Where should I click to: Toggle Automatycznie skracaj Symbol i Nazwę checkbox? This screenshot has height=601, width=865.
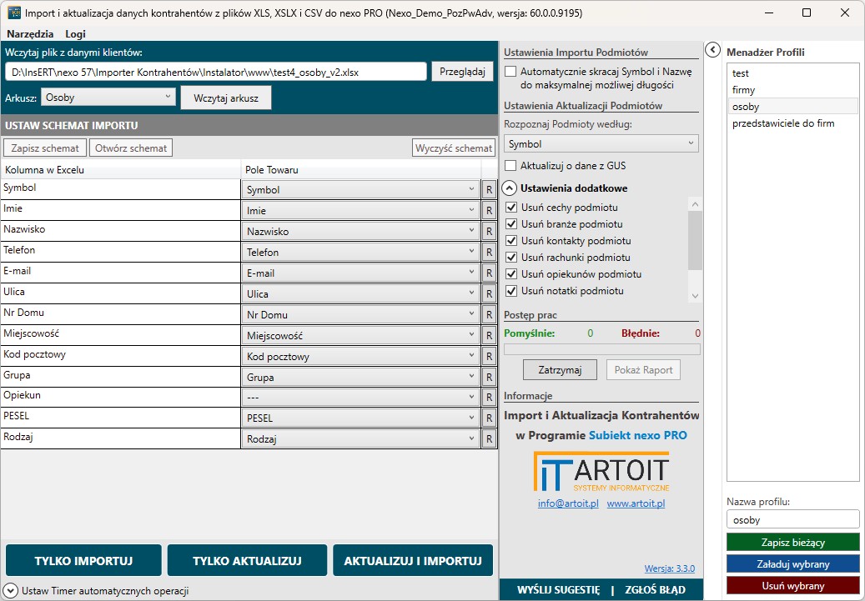click(510, 72)
